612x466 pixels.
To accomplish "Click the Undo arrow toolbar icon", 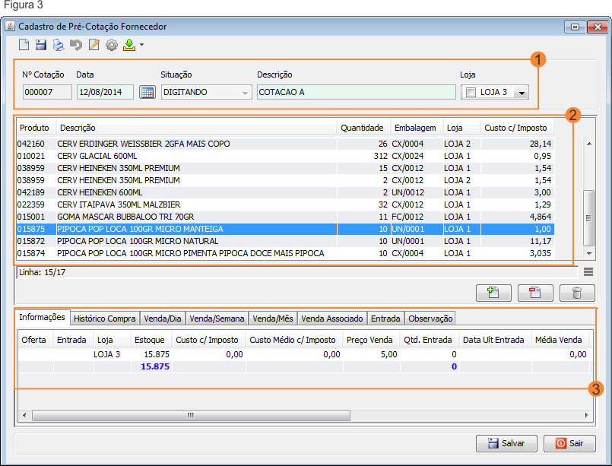I will click(x=76, y=45).
